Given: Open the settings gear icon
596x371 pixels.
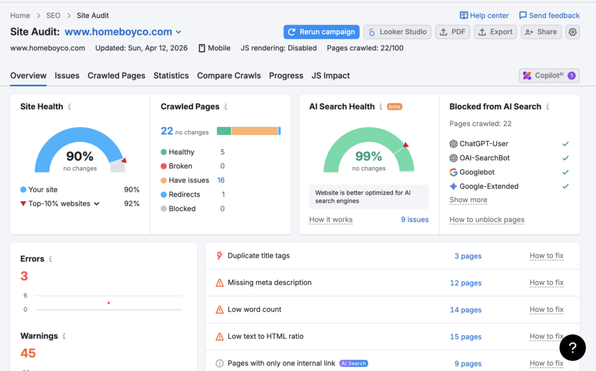Looking at the screenshot, I should [x=573, y=32].
